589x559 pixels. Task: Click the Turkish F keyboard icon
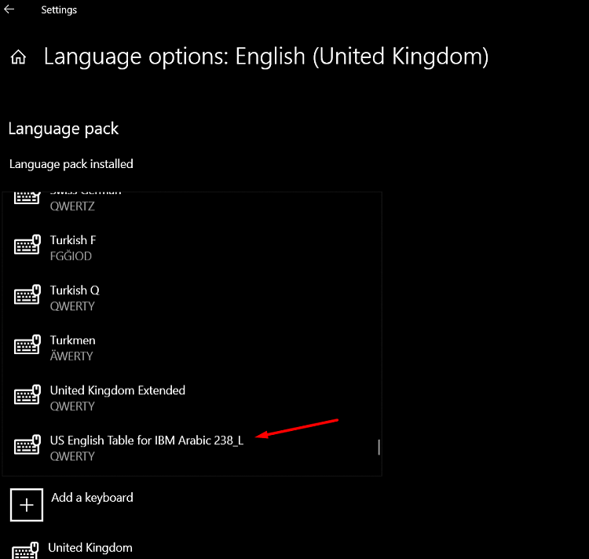(x=27, y=246)
